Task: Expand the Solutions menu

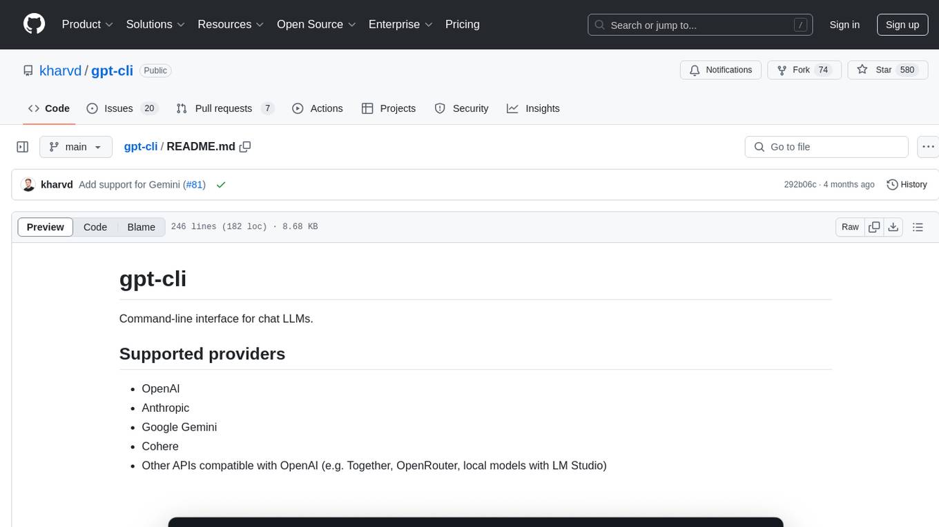Action: click(155, 24)
